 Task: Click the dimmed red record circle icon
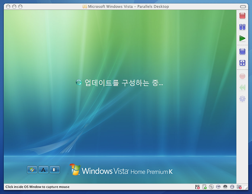coord(242,76)
